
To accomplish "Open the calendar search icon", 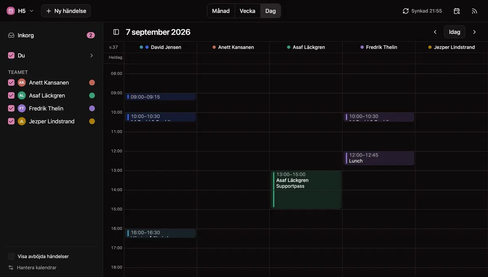I will pos(457,11).
